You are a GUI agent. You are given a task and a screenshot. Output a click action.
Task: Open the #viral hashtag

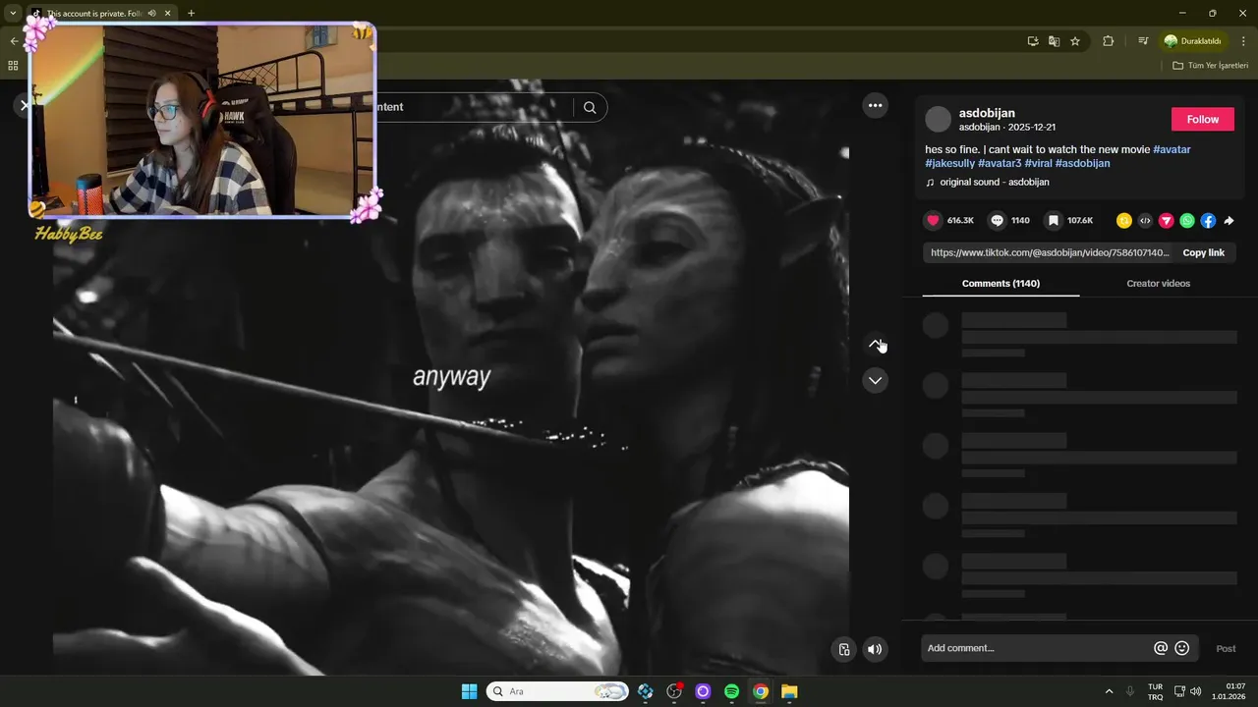click(1038, 163)
